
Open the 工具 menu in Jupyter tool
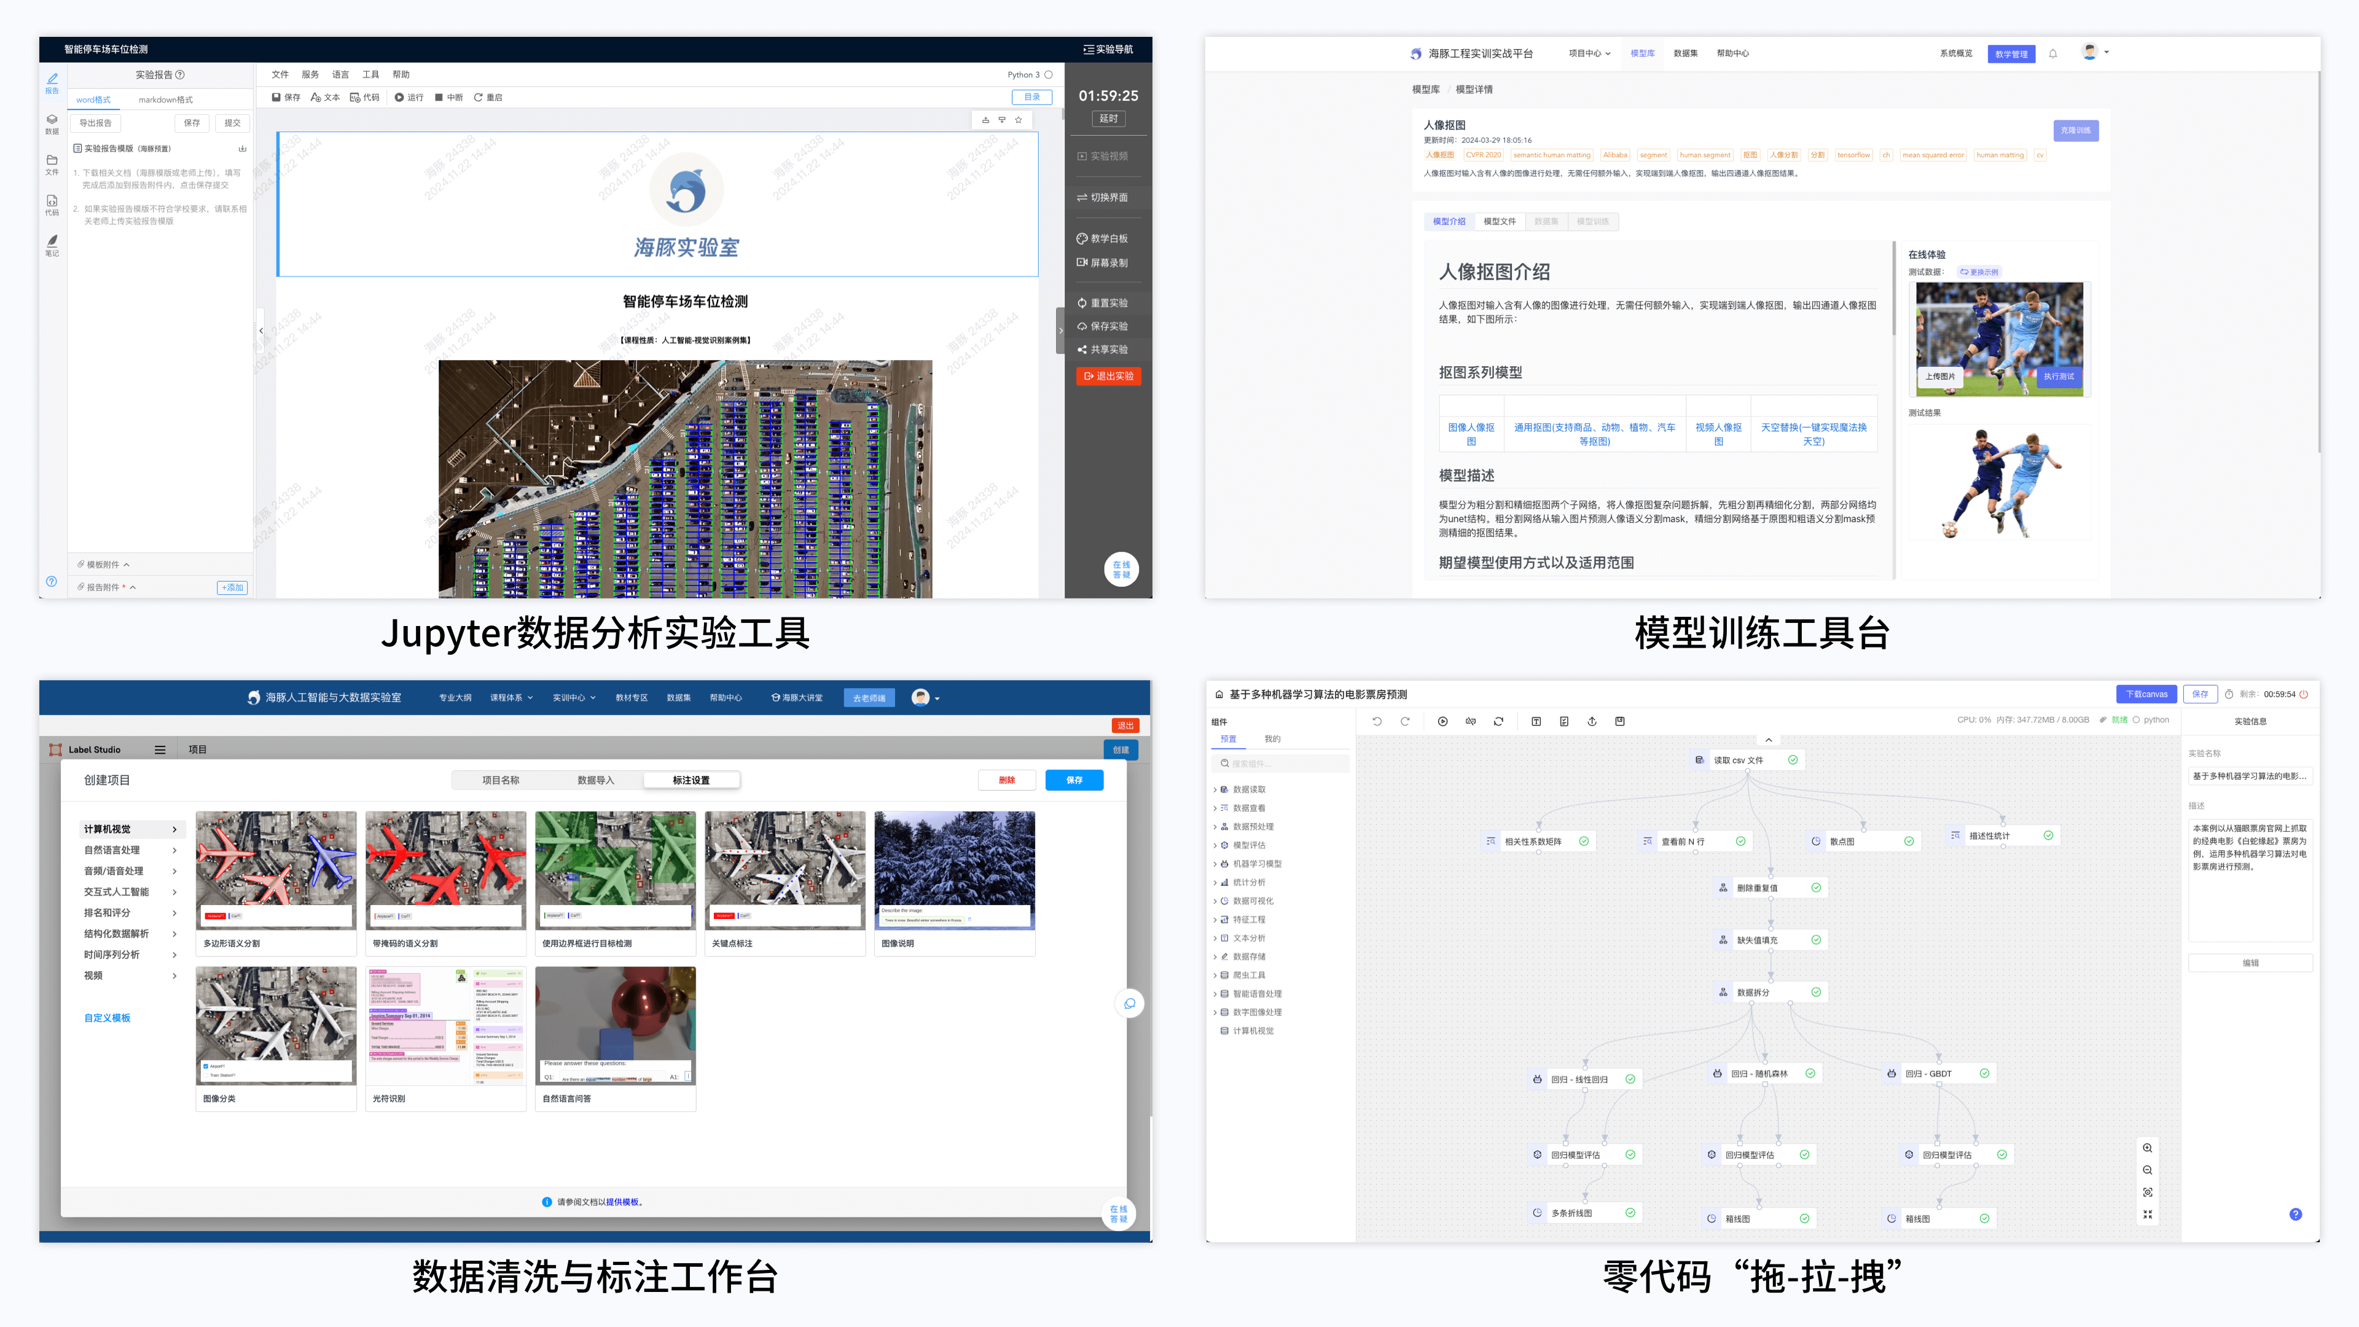tap(371, 75)
